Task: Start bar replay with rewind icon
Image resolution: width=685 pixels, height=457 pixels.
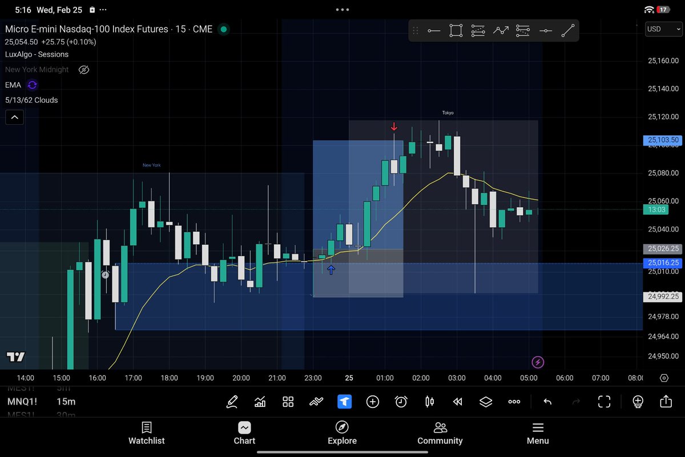Action: point(457,402)
